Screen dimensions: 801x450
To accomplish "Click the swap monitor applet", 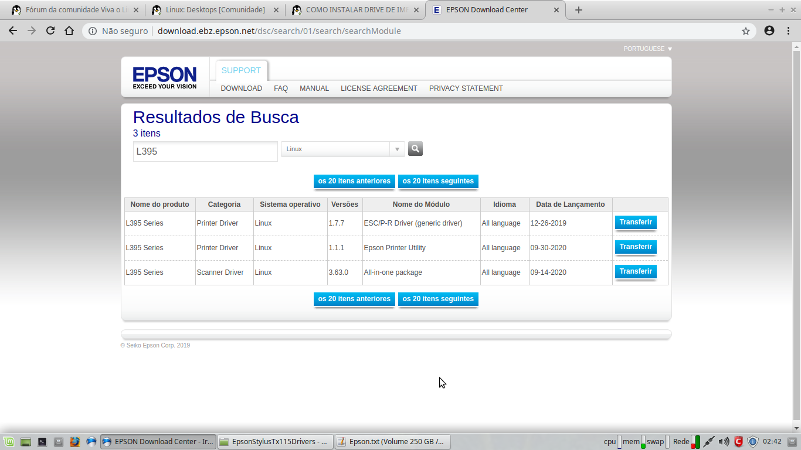I will (658, 442).
